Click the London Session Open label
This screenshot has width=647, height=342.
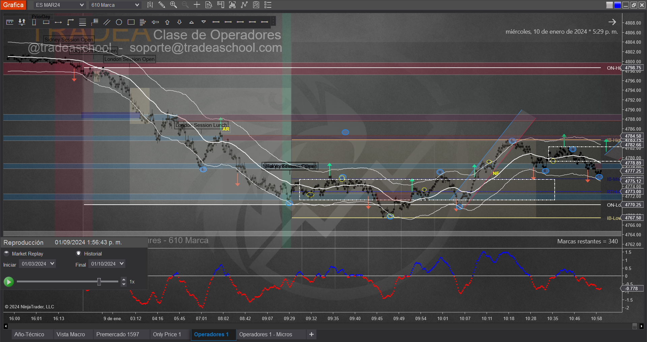pyautogui.click(x=129, y=59)
